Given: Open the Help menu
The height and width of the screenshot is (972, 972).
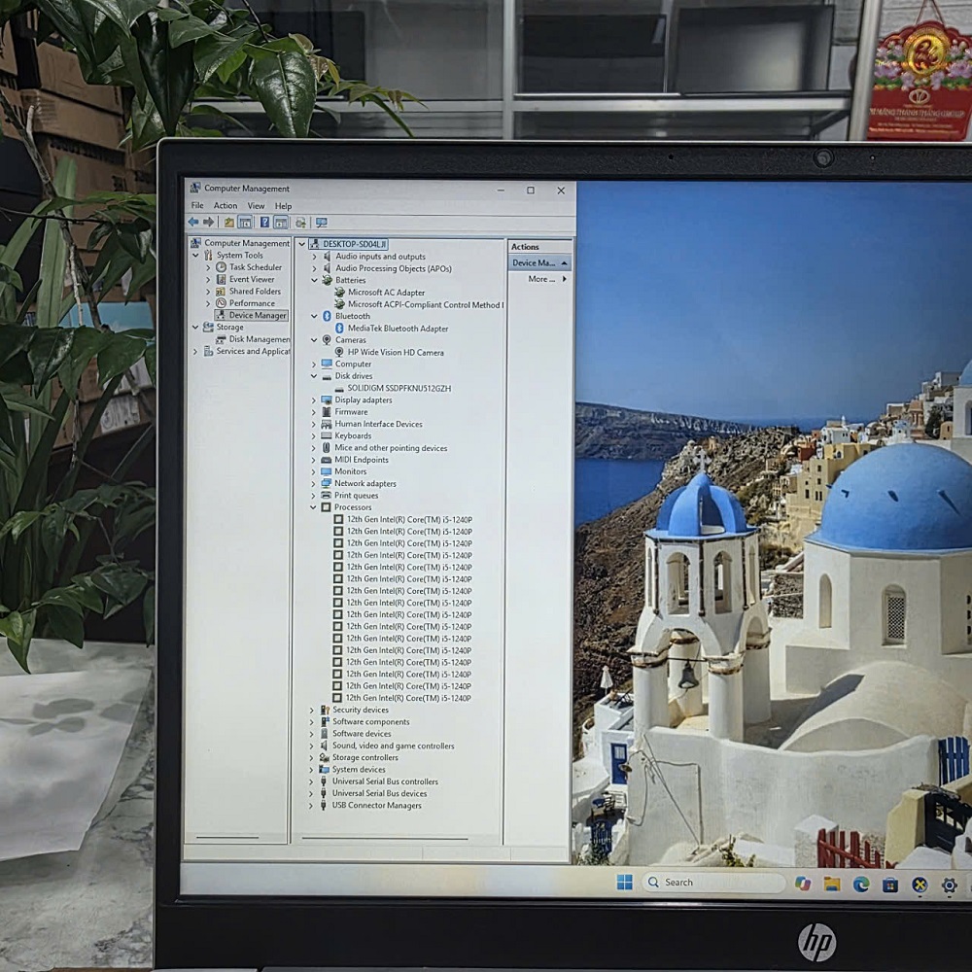Looking at the screenshot, I should (283, 206).
